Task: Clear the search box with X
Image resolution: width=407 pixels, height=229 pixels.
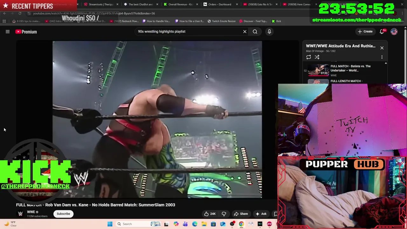Action: [x=245, y=31]
